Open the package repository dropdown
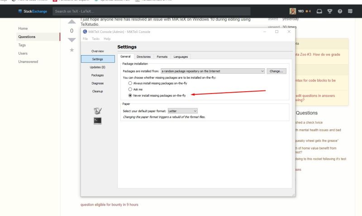The width and height of the screenshot is (362, 216). click(x=213, y=71)
